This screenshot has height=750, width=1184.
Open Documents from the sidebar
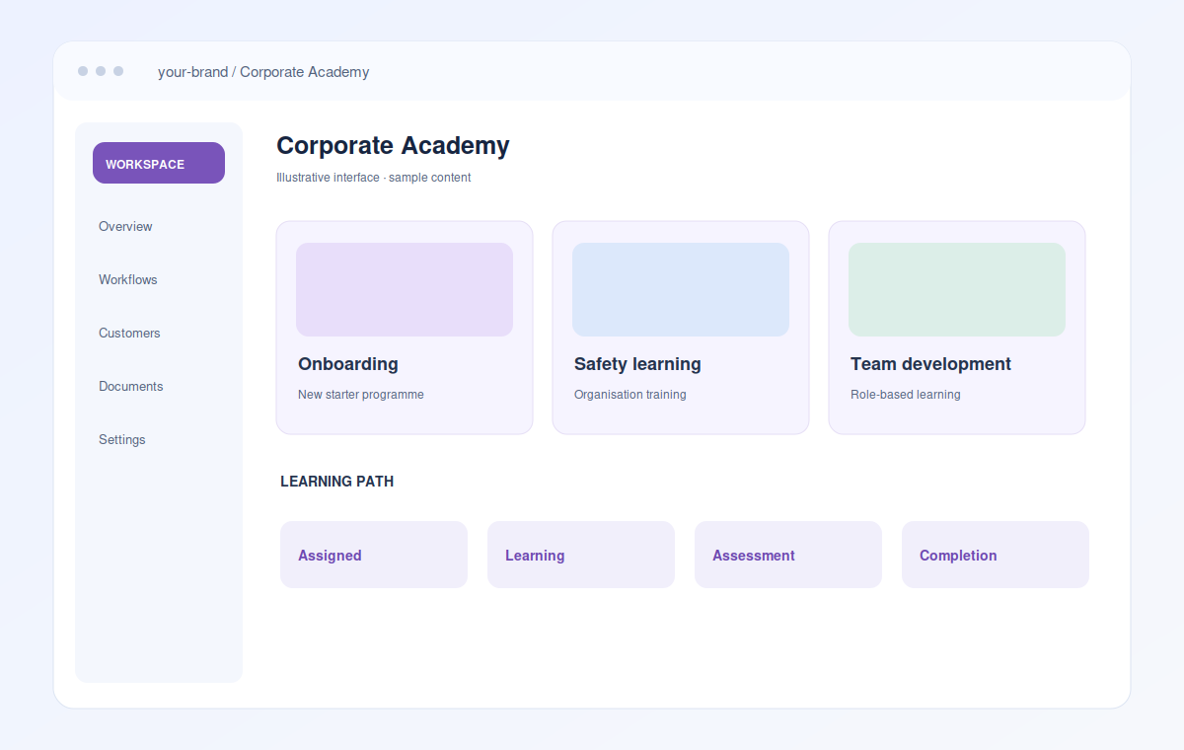[131, 386]
